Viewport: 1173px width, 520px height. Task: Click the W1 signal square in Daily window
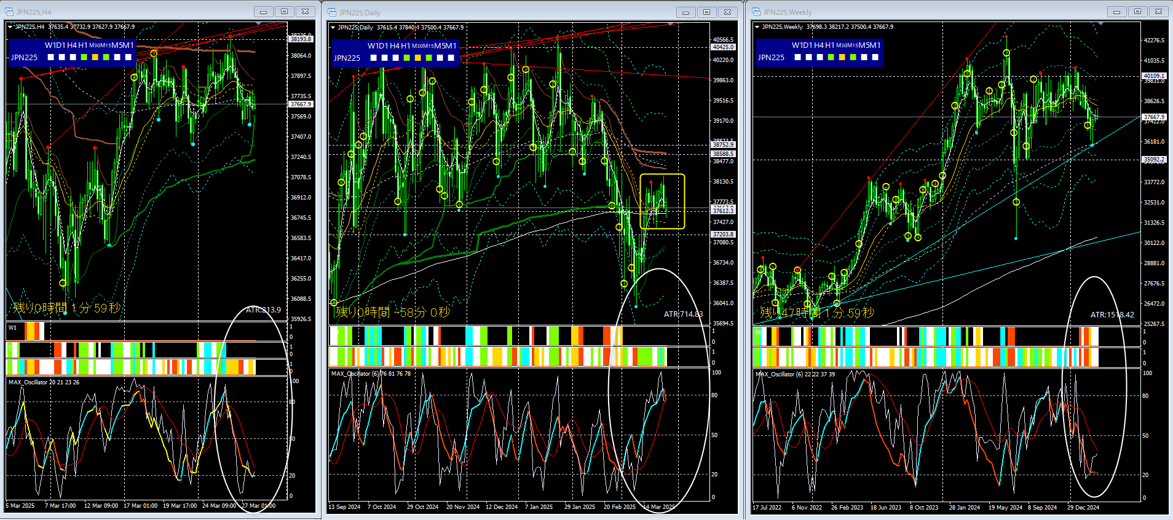coord(374,58)
